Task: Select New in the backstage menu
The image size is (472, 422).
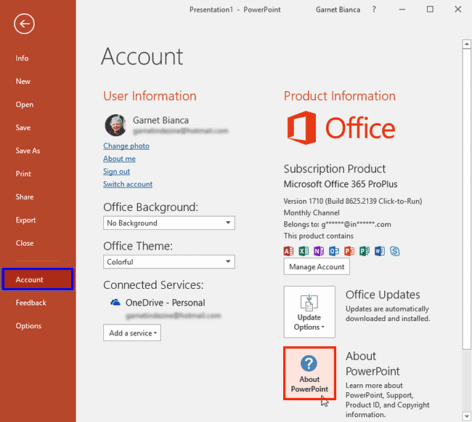Action: pos(23,81)
